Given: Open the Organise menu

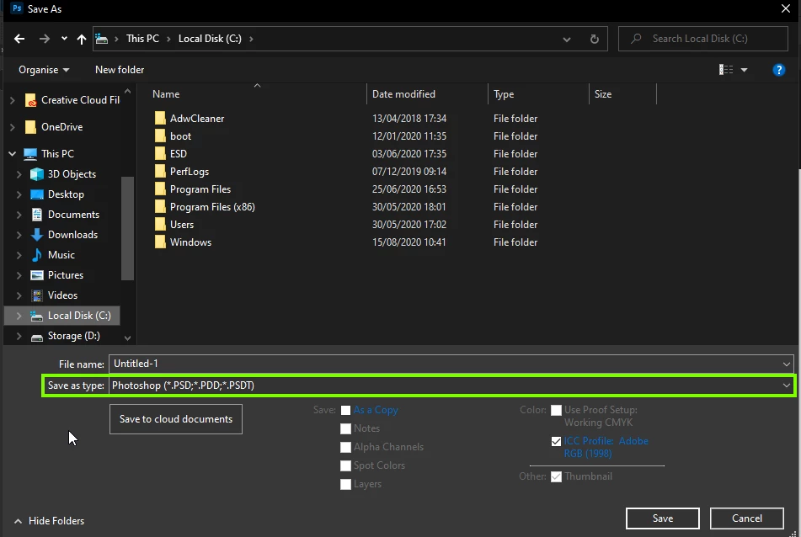Looking at the screenshot, I should tap(44, 70).
